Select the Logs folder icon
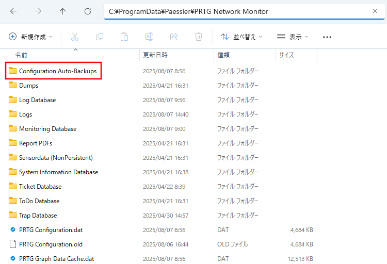This screenshot has height=264, width=387. pos(13,114)
